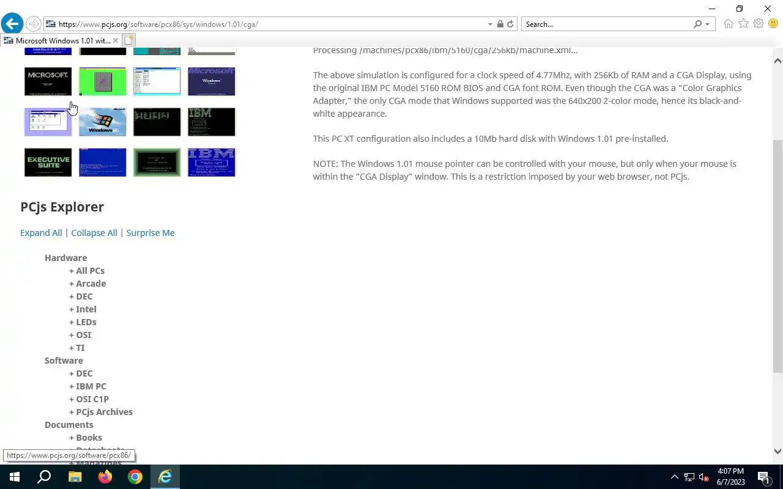Screen dimensions: 783x489
Task: Click the network status tray icon
Action: point(689,477)
